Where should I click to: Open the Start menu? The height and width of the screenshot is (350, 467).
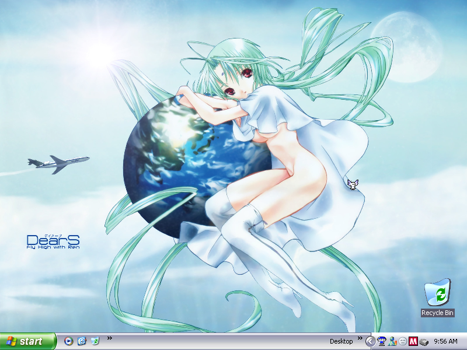[x=27, y=341]
